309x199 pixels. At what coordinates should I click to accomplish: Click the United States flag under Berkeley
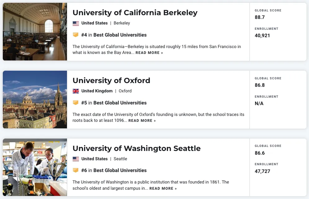pos(76,23)
